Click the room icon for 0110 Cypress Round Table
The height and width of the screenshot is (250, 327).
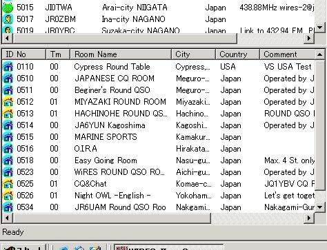8,67
